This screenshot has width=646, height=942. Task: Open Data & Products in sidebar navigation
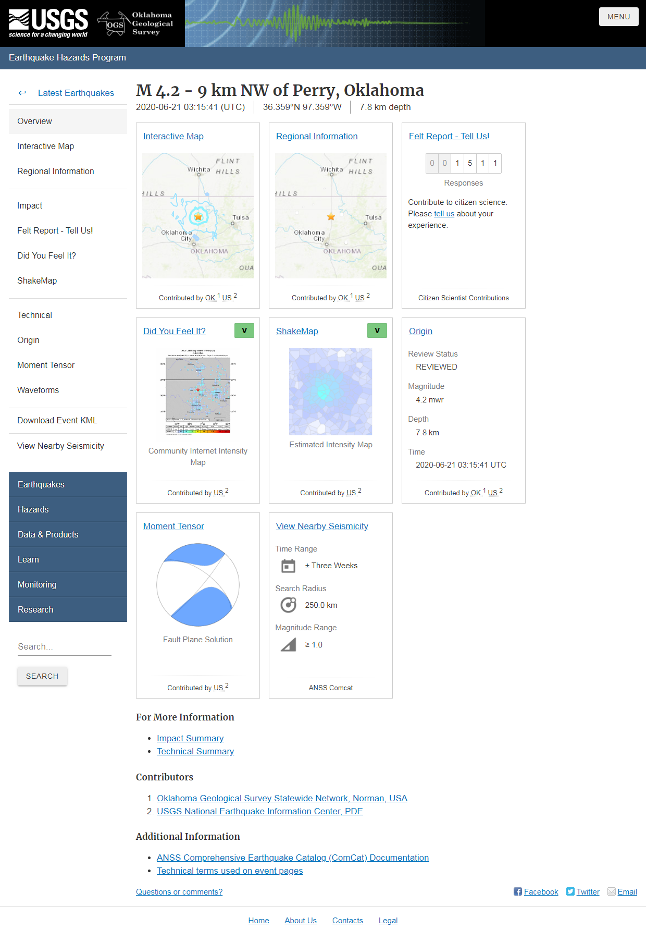pyautogui.click(x=68, y=534)
